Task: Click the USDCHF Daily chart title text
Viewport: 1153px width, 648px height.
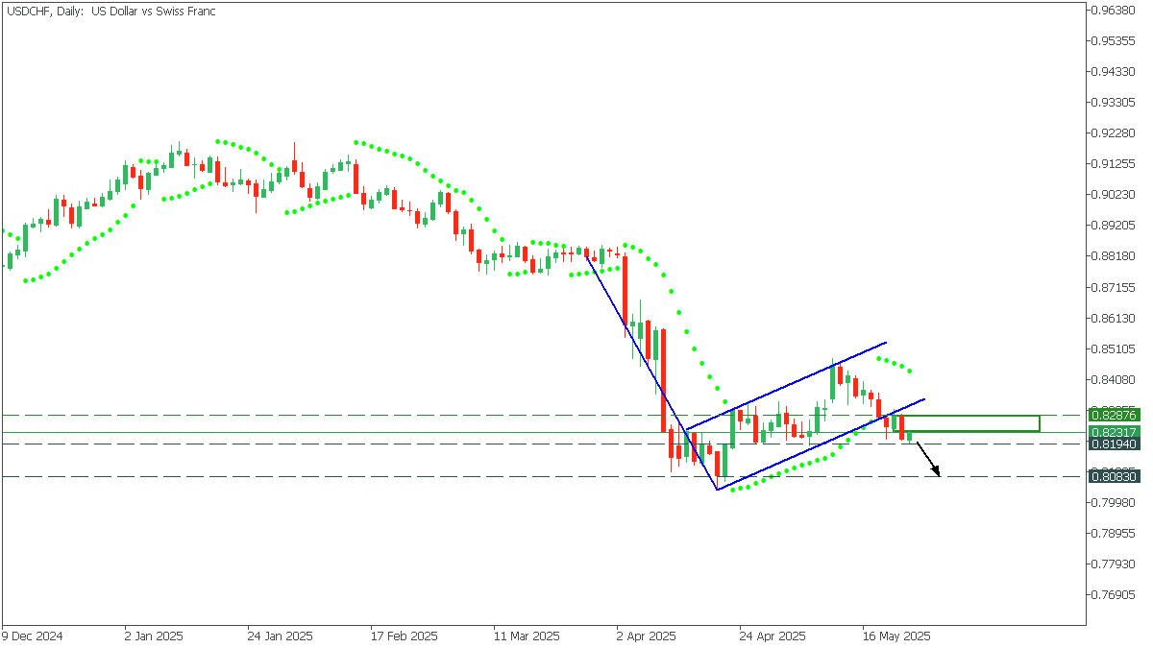Action: (x=110, y=12)
